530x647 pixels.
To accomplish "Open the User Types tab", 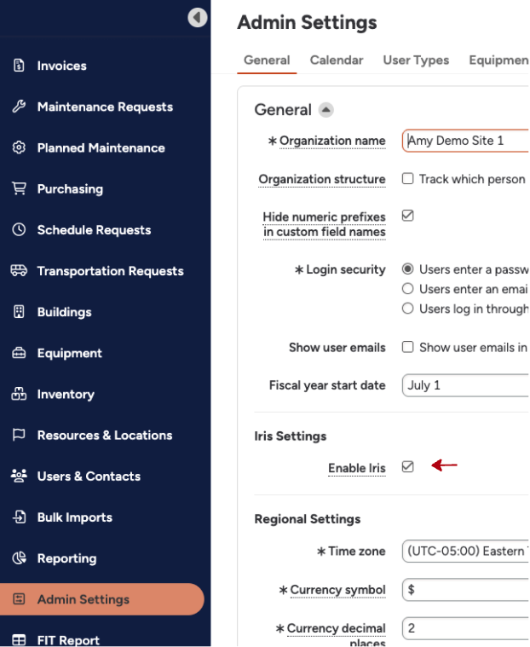I will point(416,61).
